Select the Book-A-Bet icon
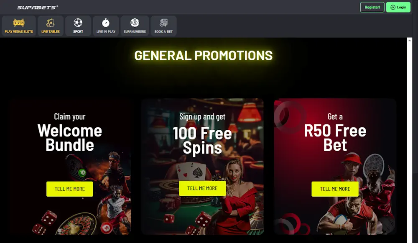Viewport: 418px width, 243px height. click(x=163, y=23)
